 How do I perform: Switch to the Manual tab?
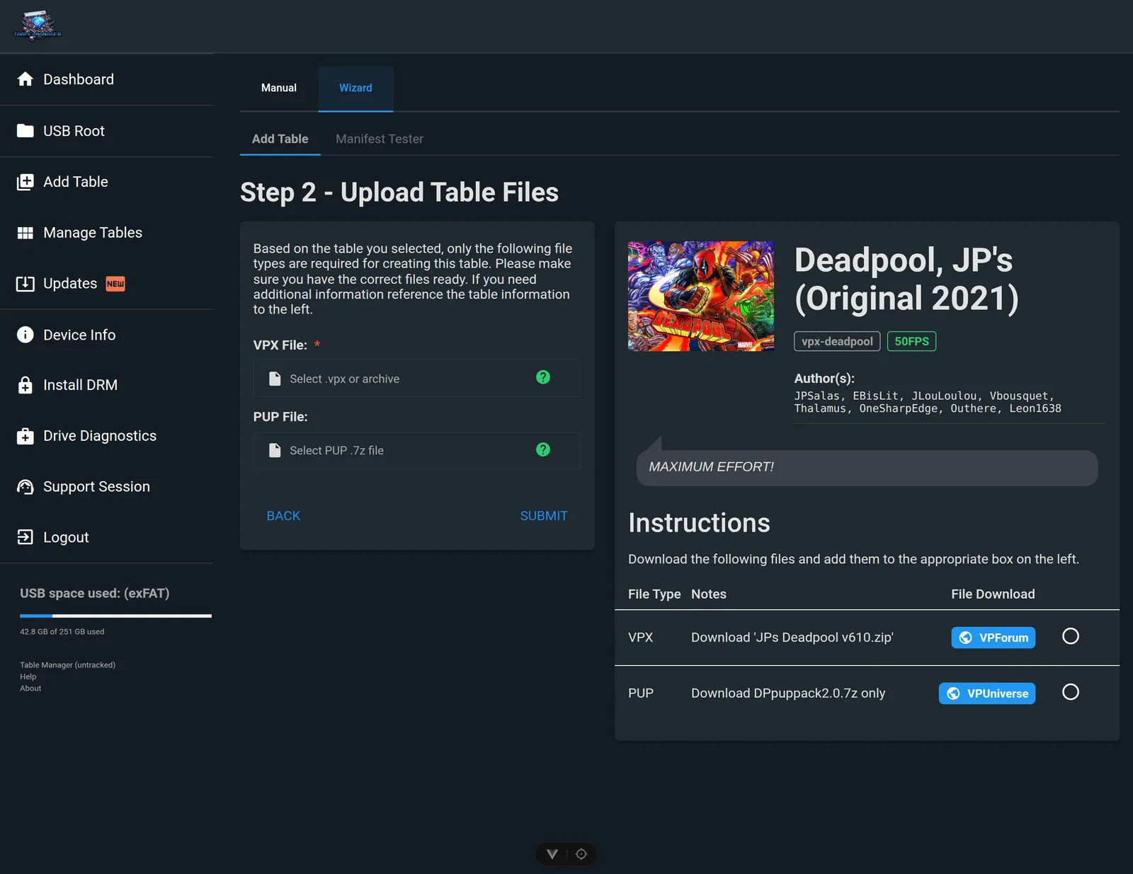tap(279, 88)
